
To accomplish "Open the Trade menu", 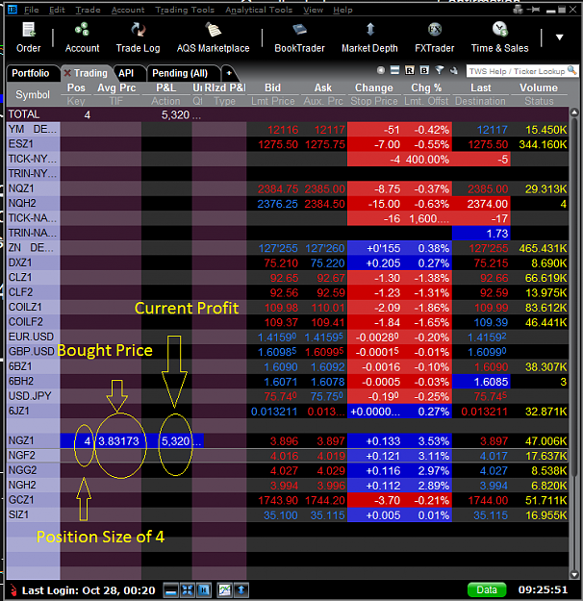I will point(88,10).
